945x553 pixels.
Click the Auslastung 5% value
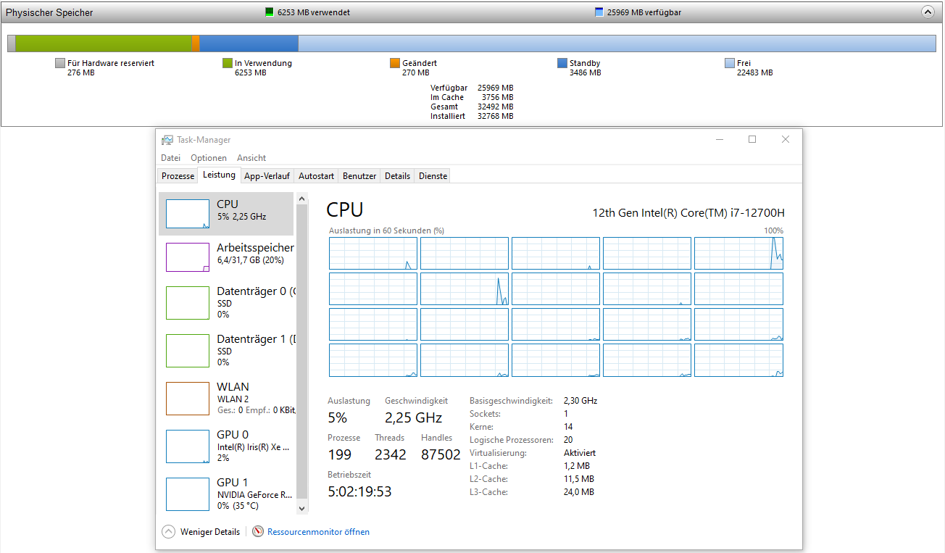338,418
